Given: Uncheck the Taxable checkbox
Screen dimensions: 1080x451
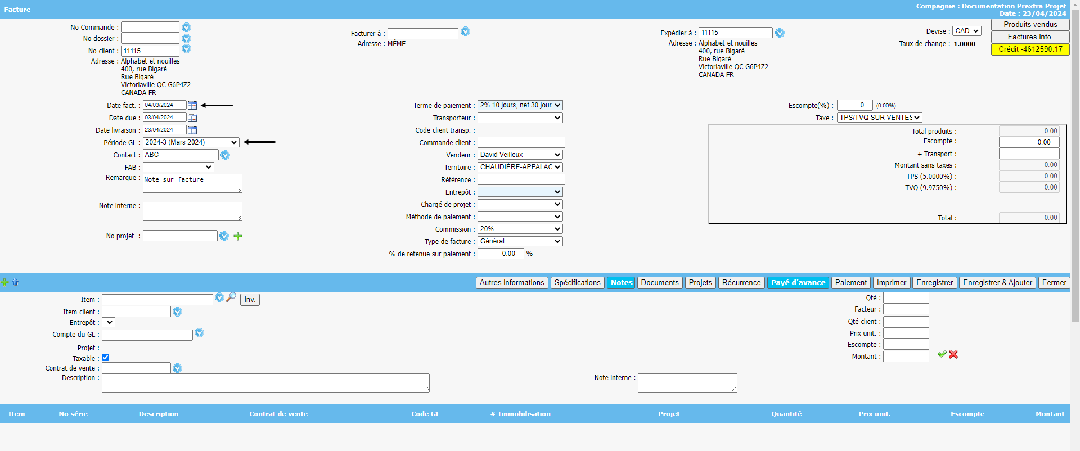Looking at the screenshot, I should point(106,358).
